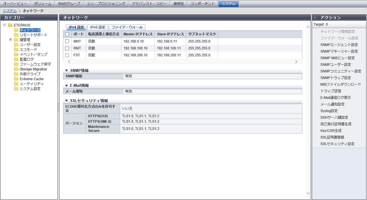Click the folder icon next to リモートサポート
The height and width of the screenshot is (200, 367).
coord(16,35)
